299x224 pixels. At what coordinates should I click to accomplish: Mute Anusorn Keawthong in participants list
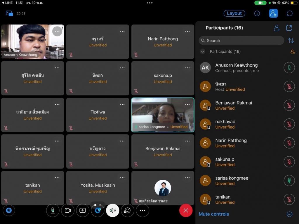289,68
